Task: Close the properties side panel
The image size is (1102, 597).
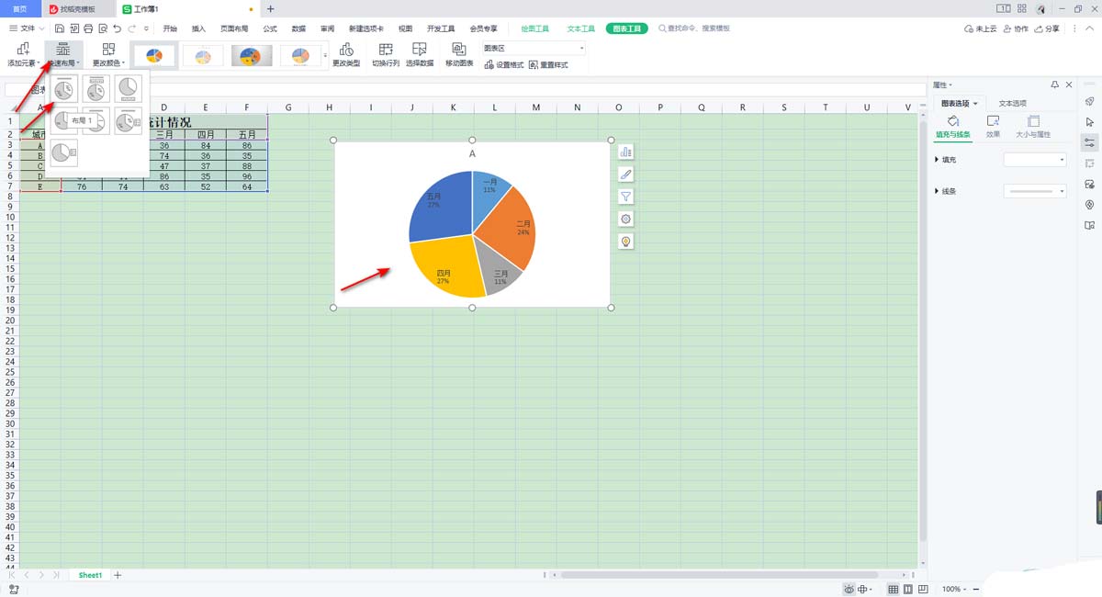Action: (1067, 84)
